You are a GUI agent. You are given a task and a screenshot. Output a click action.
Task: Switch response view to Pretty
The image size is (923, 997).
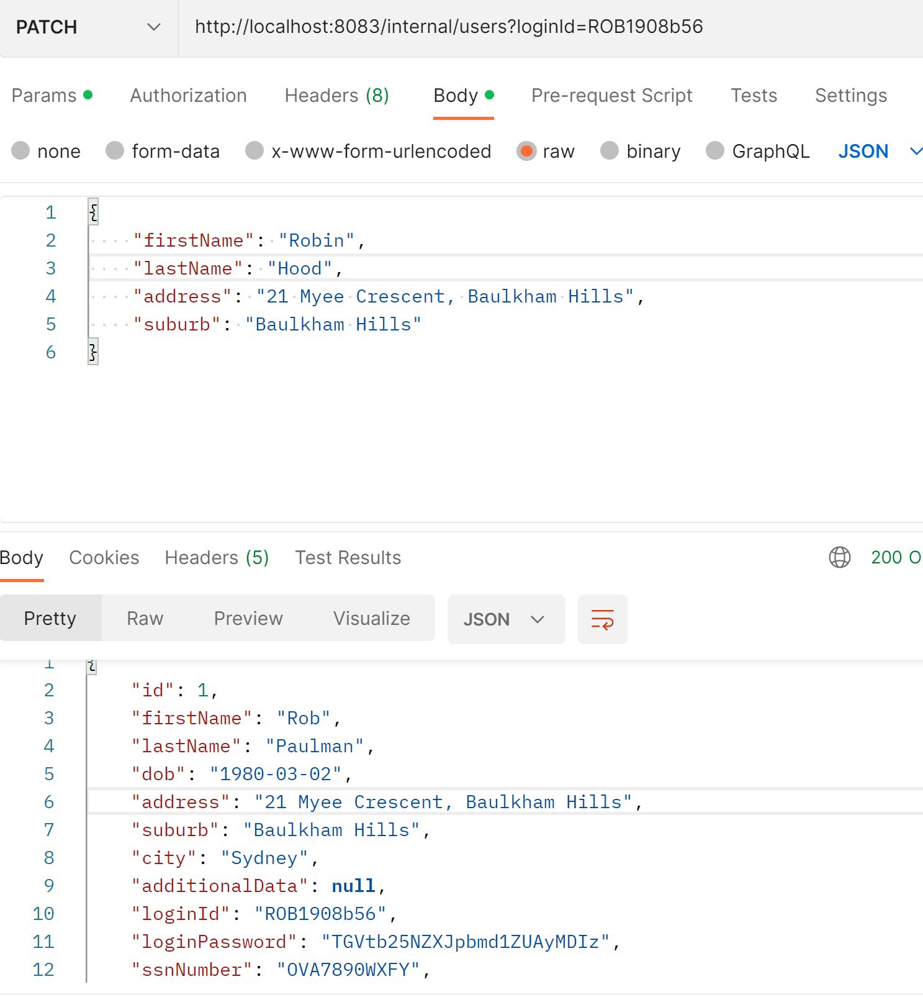(50, 618)
